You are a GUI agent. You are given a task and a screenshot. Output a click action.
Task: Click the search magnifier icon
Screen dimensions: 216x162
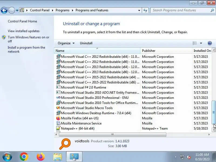[212, 10]
